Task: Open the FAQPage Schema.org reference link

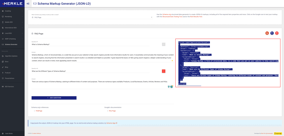Action: (39, 111)
